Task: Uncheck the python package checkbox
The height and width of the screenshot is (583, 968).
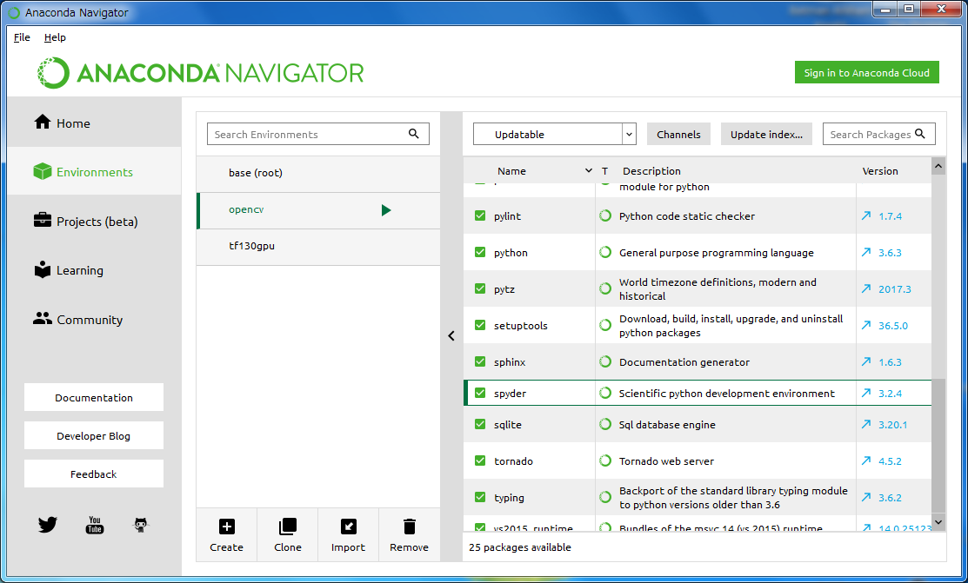Action: (x=480, y=252)
